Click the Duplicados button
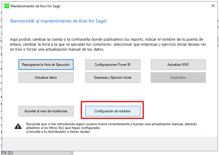This screenshot has height=155, width=219. click(x=178, y=77)
